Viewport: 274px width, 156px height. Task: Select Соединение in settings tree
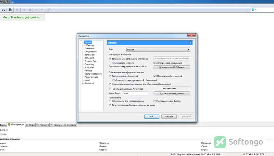coord(90,52)
